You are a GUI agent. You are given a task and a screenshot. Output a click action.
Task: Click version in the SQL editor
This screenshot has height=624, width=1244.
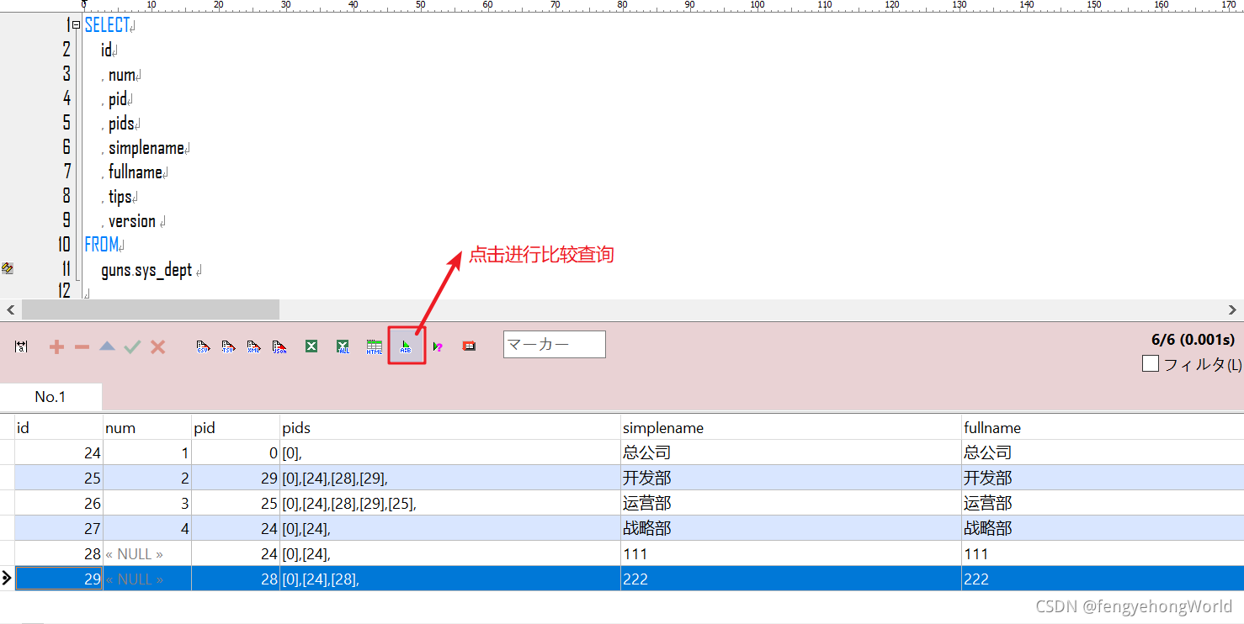tap(132, 221)
